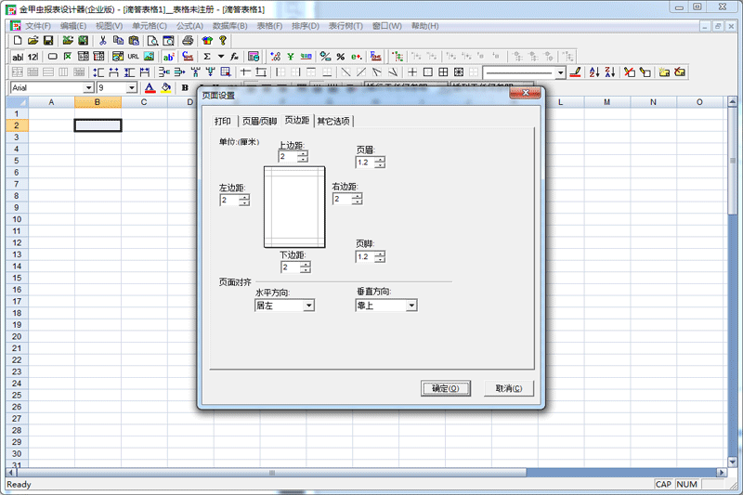Adjust the 下边距 spinner arrows

coord(306,267)
